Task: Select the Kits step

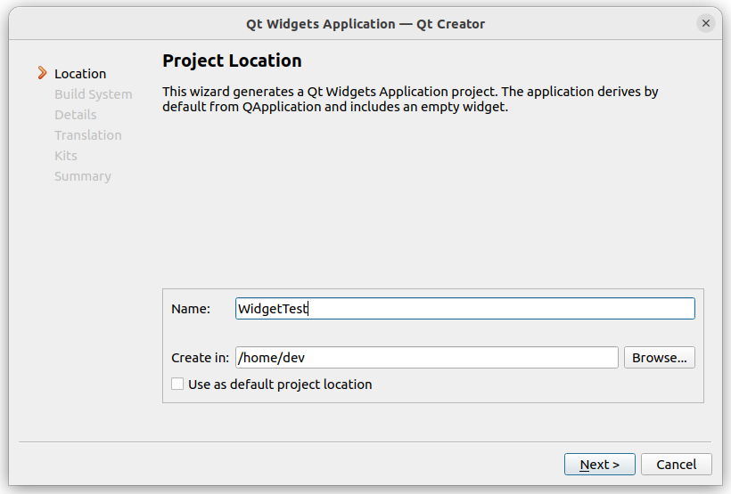Action: (x=66, y=156)
